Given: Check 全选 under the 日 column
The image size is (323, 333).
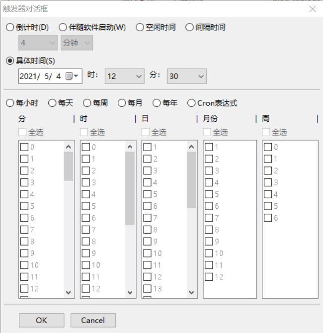Looking at the screenshot, I should pyautogui.click(x=146, y=132).
